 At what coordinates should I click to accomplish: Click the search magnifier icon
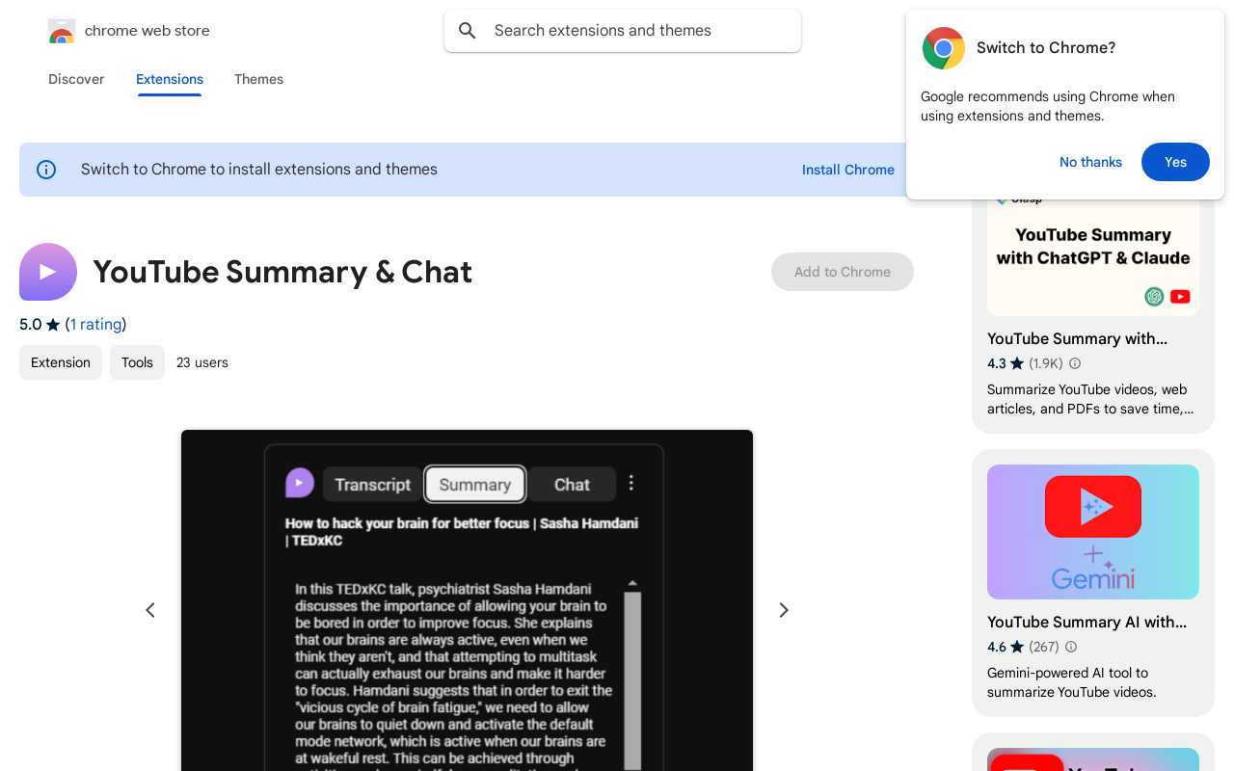(467, 30)
